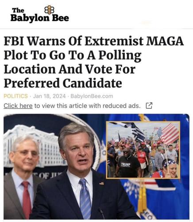This screenshot has width=193, height=222.
Task: Open the Babylon Bee homepage wordmark
Action: [40, 15]
